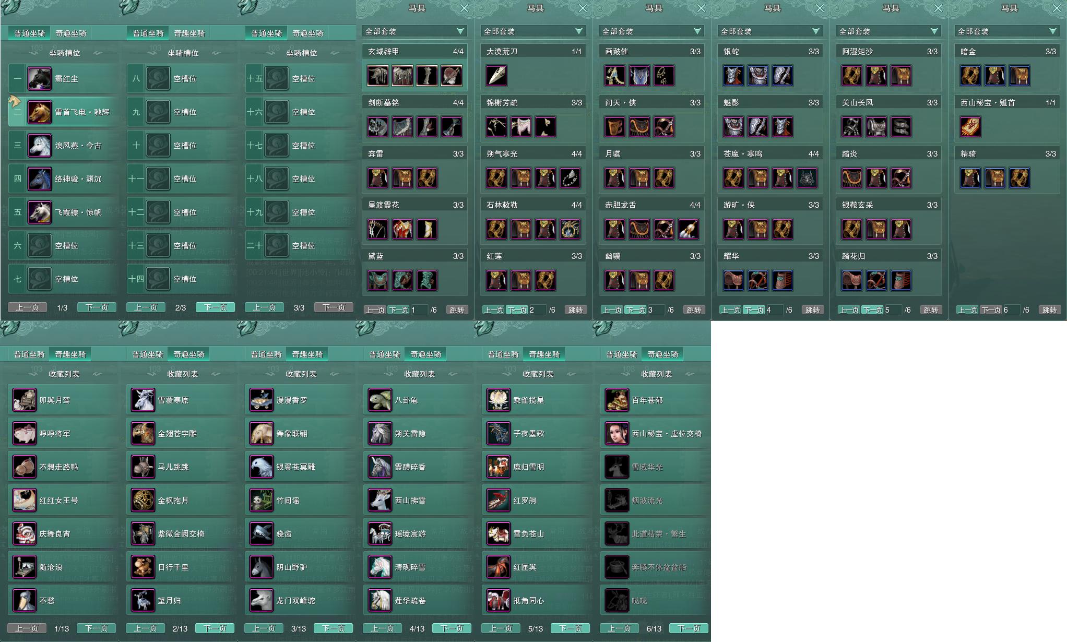The width and height of the screenshot is (1067, 642).
Task: Open 全部套装 dropdown above 玄域辟甲
Action: (414, 31)
